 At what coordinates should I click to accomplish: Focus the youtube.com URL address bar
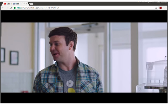(x=85, y=8)
